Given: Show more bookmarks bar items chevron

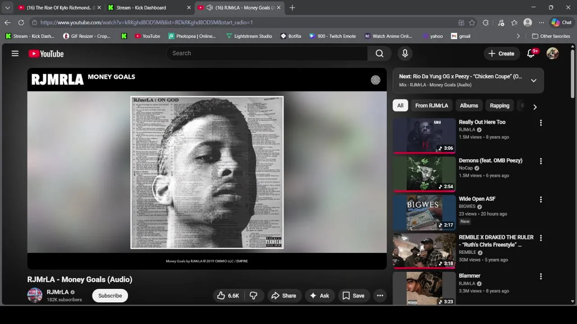Looking at the screenshot, I should click(518, 36).
